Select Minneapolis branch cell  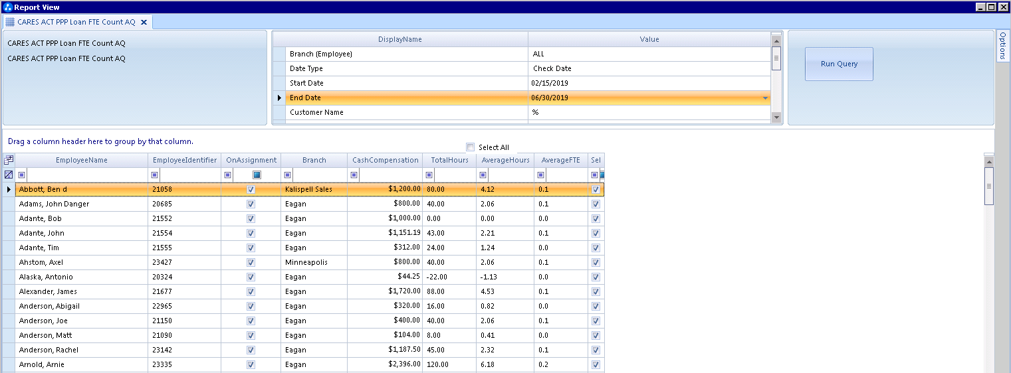[314, 262]
